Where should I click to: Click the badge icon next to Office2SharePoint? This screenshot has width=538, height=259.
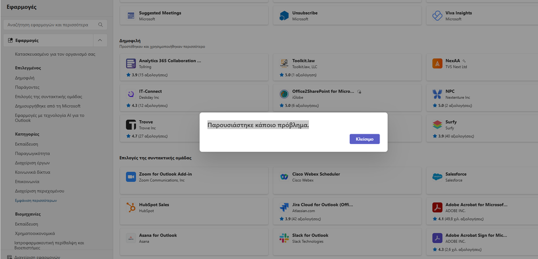[359, 92]
